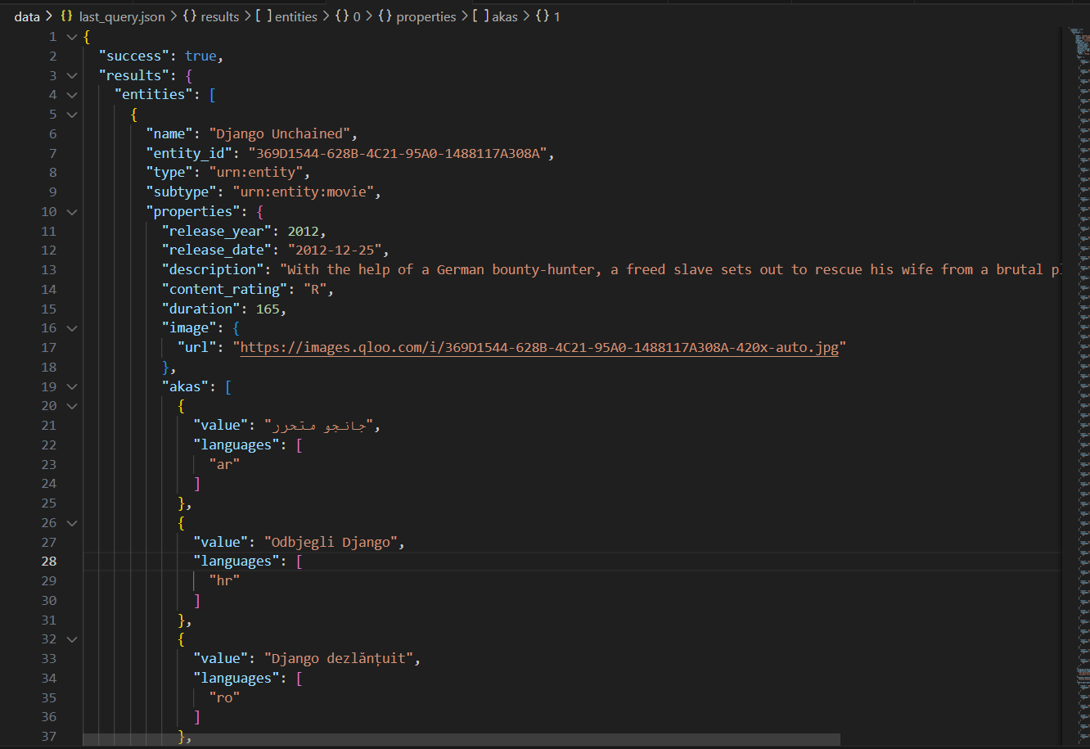
Task: Collapse the "properties" object fold arrow
Action: [72, 212]
